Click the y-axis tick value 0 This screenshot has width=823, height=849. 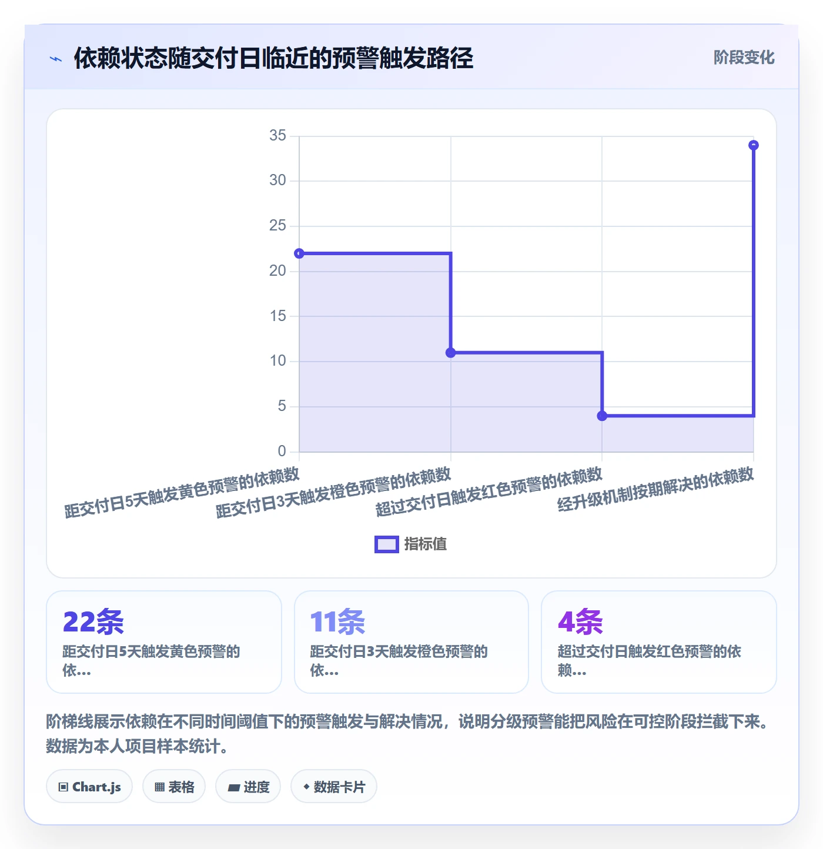point(282,451)
